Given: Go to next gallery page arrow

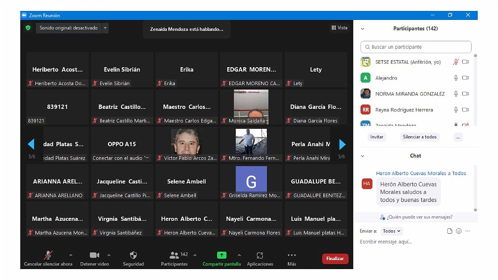Looking at the screenshot, I should [x=342, y=144].
